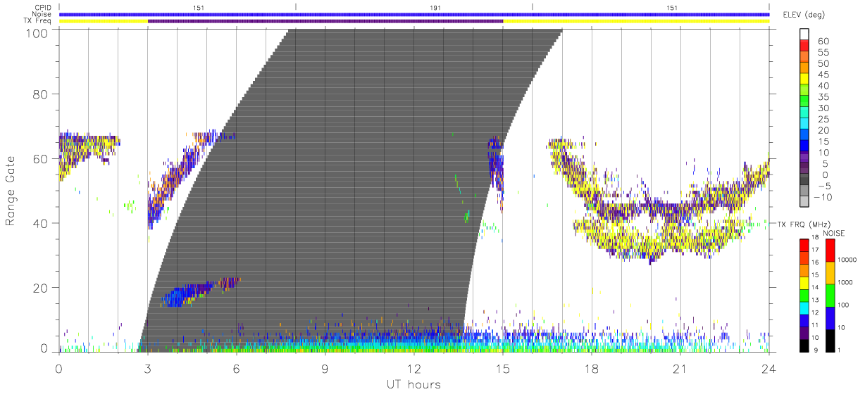Viewport: 865px width, 399px height.
Task: Select the CPID value 191 label
Action: pyautogui.click(x=435, y=8)
